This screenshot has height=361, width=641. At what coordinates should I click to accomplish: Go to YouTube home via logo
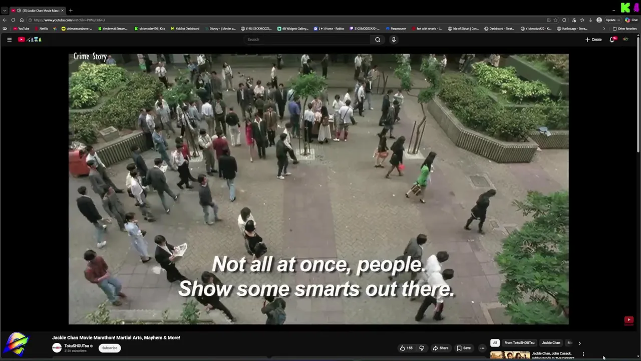[x=30, y=40]
